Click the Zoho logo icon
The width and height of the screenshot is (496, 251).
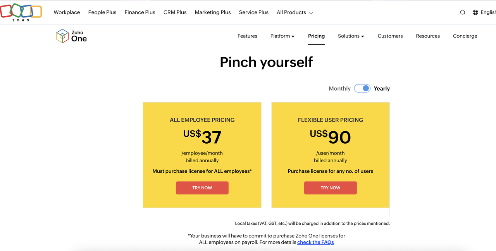point(21,12)
